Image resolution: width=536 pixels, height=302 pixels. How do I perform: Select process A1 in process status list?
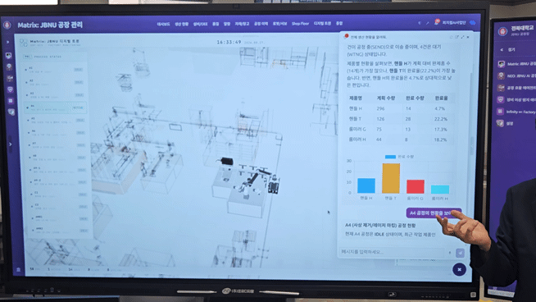(54, 70)
